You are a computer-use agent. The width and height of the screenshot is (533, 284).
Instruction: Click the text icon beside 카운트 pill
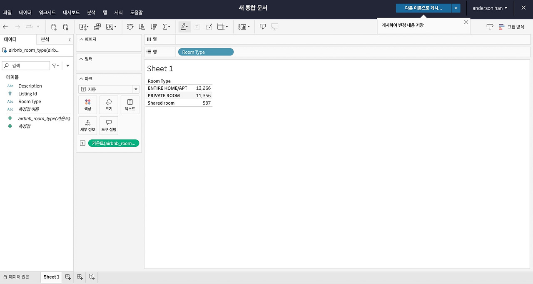pos(82,143)
